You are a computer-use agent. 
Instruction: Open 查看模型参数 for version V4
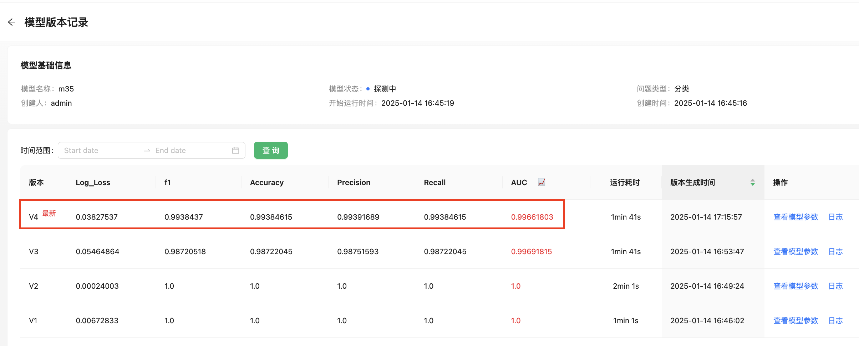(x=795, y=217)
